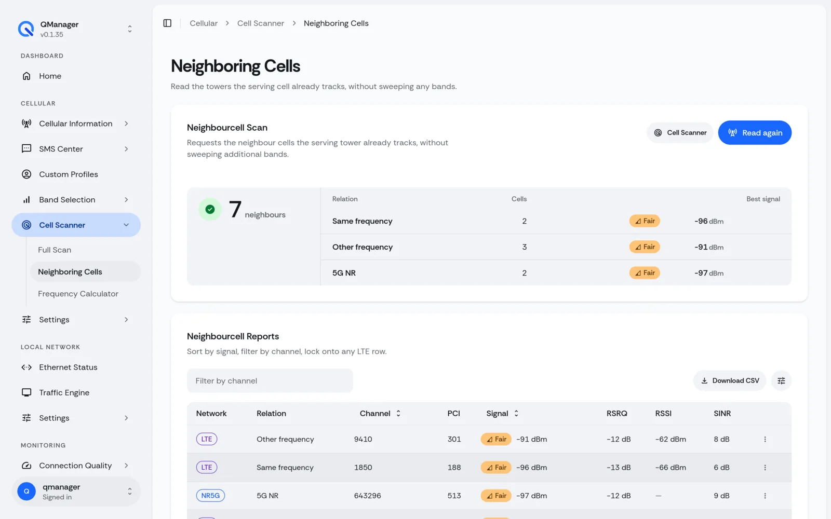Image resolution: width=831 pixels, height=519 pixels.
Task: Click Cell Scanner breadcrumb link
Action: pyautogui.click(x=261, y=23)
